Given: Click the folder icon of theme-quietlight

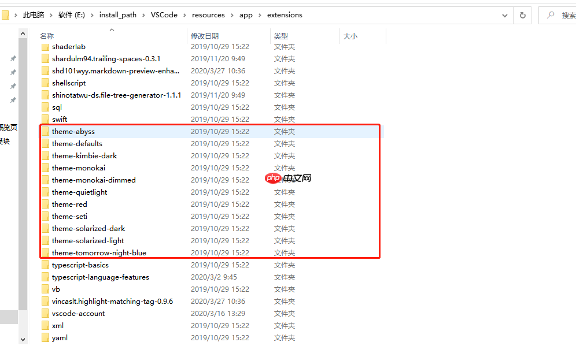Looking at the screenshot, I should tap(45, 192).
